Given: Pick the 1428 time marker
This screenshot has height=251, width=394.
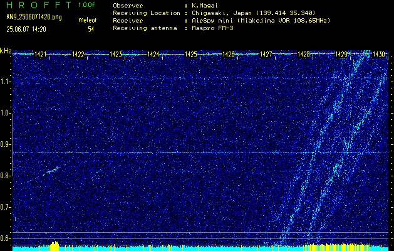Looking at the screenshot, I should coord(304,54).
